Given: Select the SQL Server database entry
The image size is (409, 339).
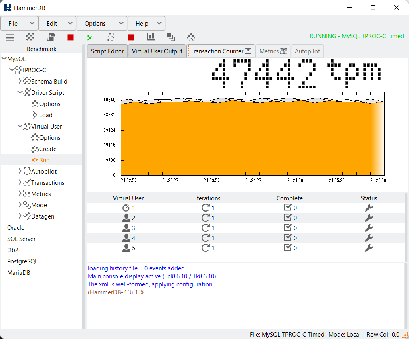Looking at the screenshot, I should [21, 239].
